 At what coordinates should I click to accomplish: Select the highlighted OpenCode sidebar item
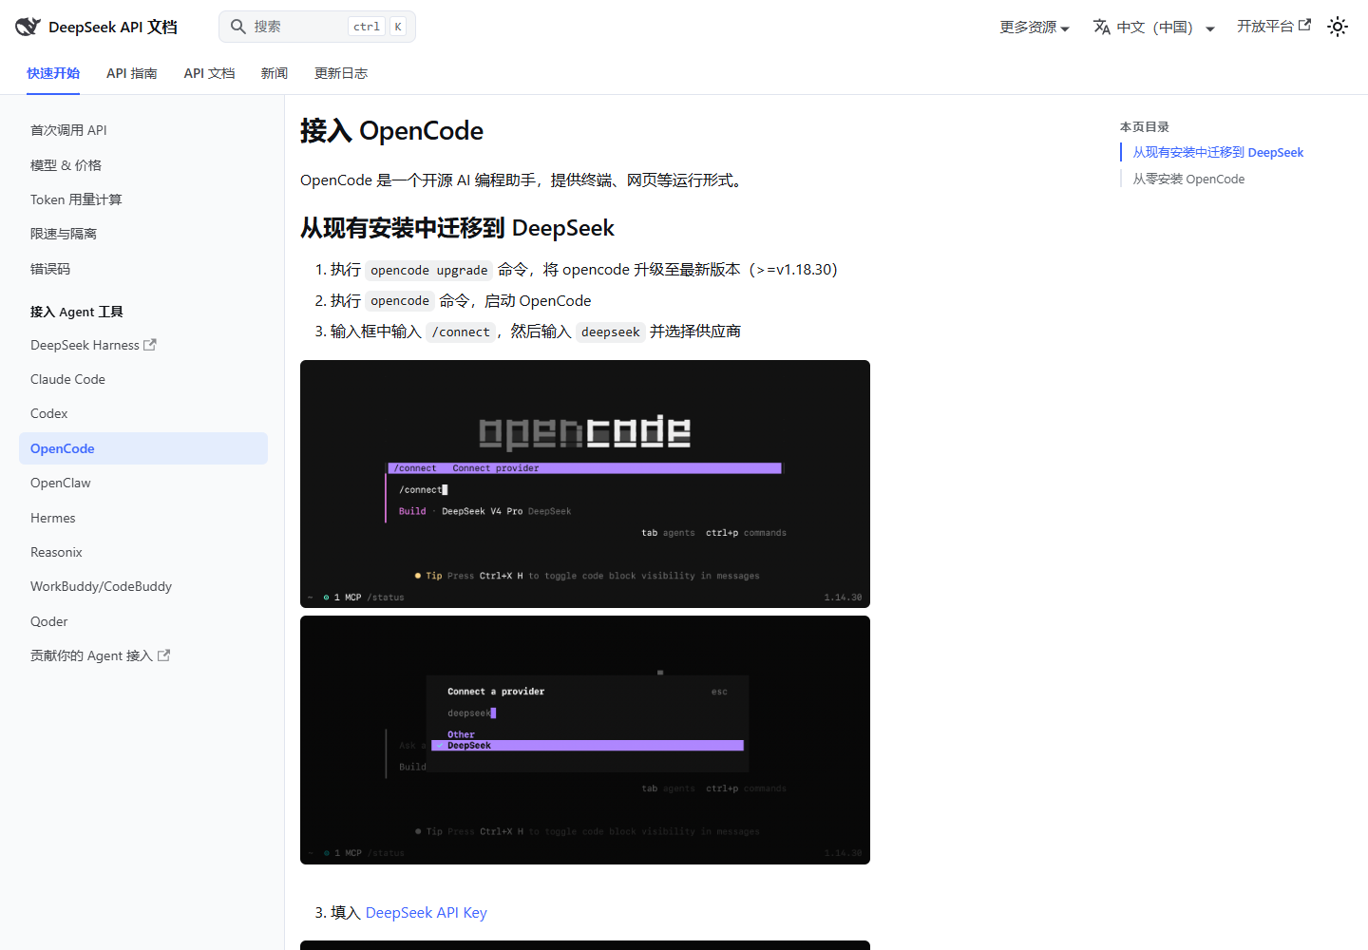(x=143, y=448)
